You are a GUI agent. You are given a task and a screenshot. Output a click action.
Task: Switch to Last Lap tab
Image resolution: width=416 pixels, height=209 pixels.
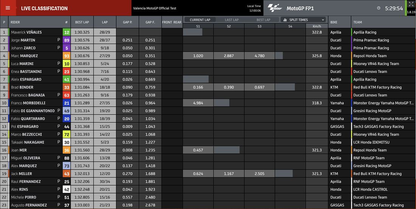coord(231,20)
